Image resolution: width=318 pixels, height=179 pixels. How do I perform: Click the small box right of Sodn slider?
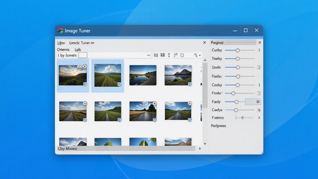pyautogui.click(x=259, y=67)
